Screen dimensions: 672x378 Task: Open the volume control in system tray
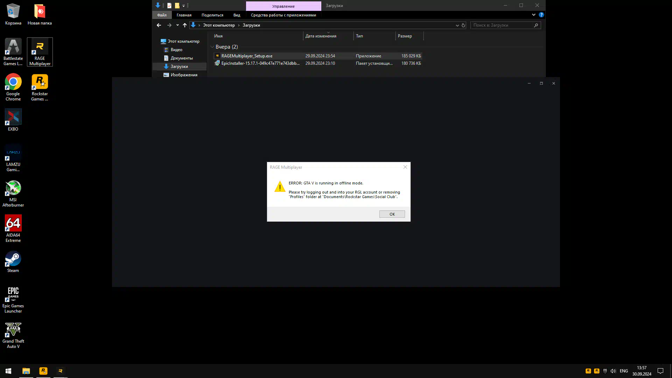click(613, 371)
